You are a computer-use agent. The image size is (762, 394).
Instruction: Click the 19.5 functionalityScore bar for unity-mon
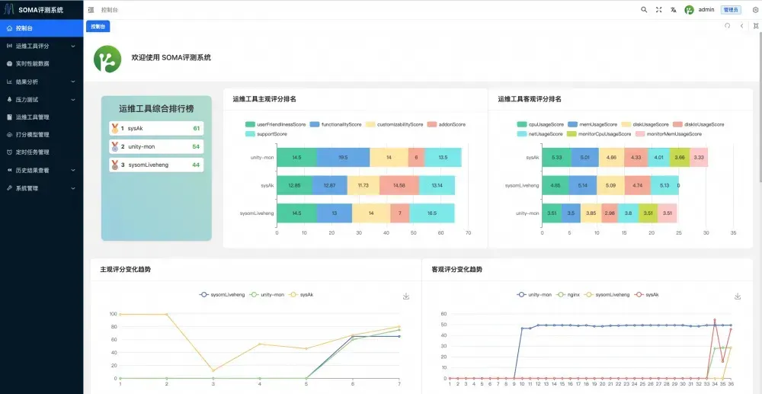[343, 158]
